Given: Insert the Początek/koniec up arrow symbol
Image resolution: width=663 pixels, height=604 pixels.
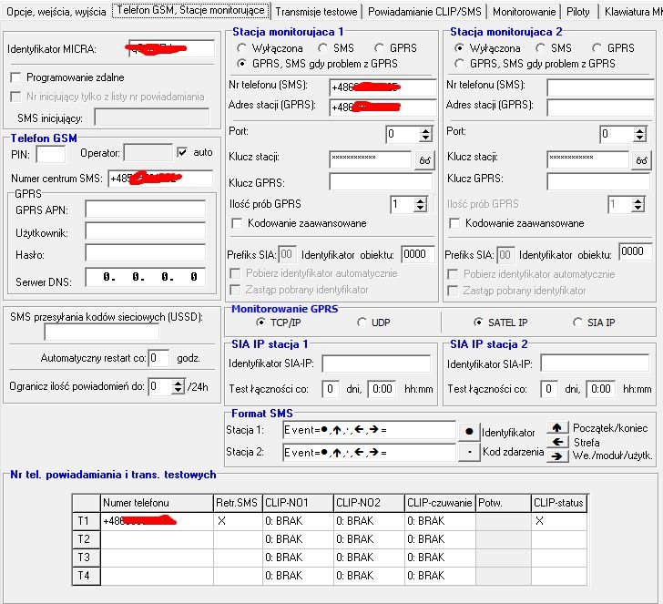Looking at the screenshot, I should click(557, 427).
